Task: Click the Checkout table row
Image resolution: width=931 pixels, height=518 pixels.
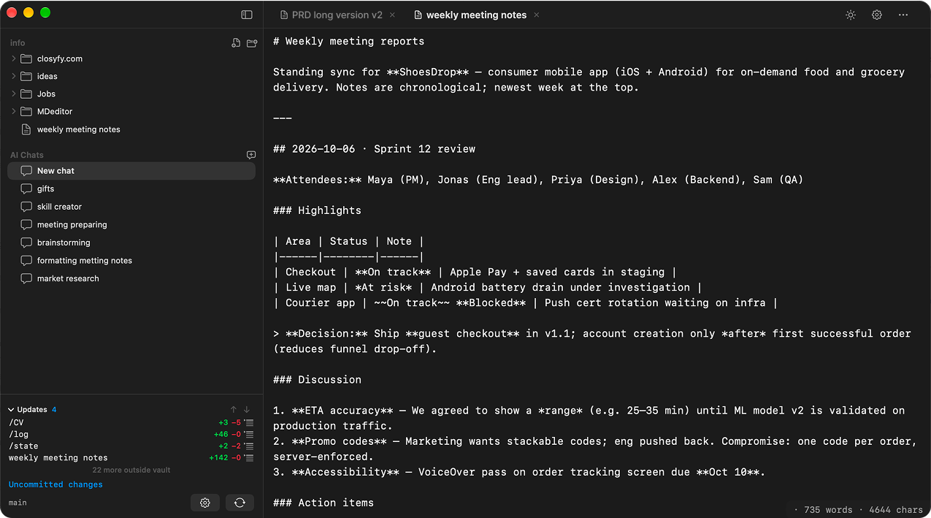Action: 475,272
